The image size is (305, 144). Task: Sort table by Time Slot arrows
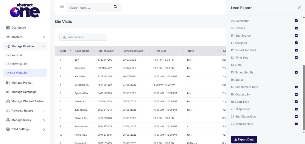point(183,51)
